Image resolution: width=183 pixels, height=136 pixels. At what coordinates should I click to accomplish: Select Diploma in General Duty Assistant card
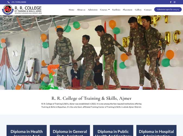click(70, 131)
